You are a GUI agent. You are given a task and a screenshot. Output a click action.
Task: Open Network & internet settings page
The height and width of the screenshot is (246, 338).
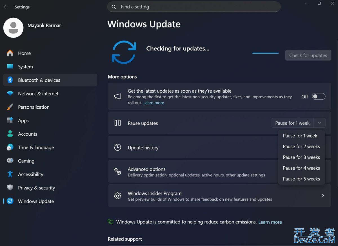click(50, 93)
